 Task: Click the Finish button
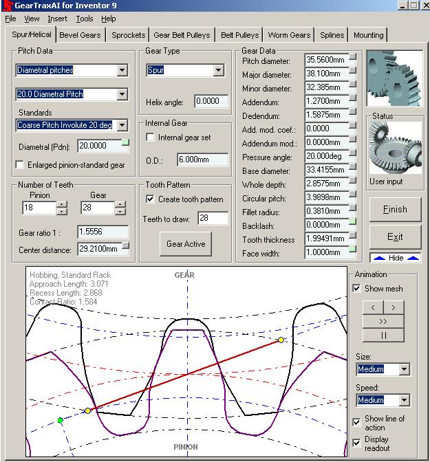click(395, 209)
